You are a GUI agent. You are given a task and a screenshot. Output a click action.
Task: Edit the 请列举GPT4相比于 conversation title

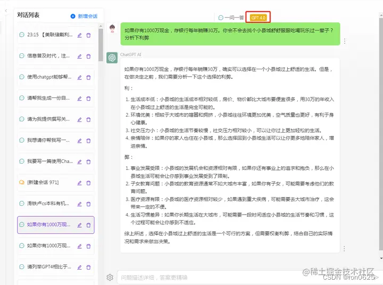(79, 267)
